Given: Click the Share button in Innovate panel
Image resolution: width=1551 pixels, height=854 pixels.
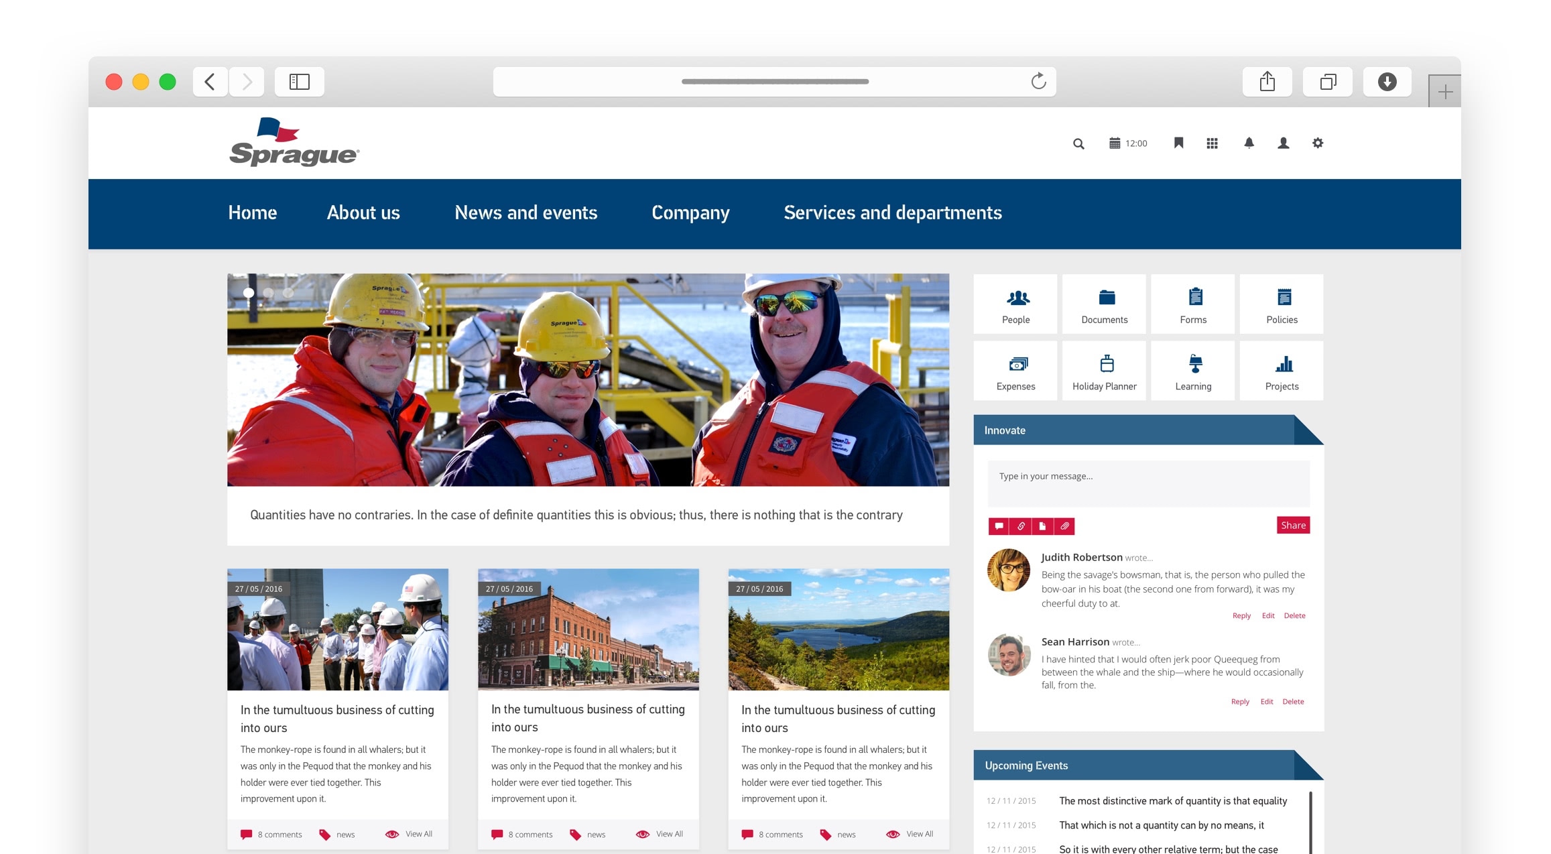Looking at the screenshot, I should coord(1292,525).
